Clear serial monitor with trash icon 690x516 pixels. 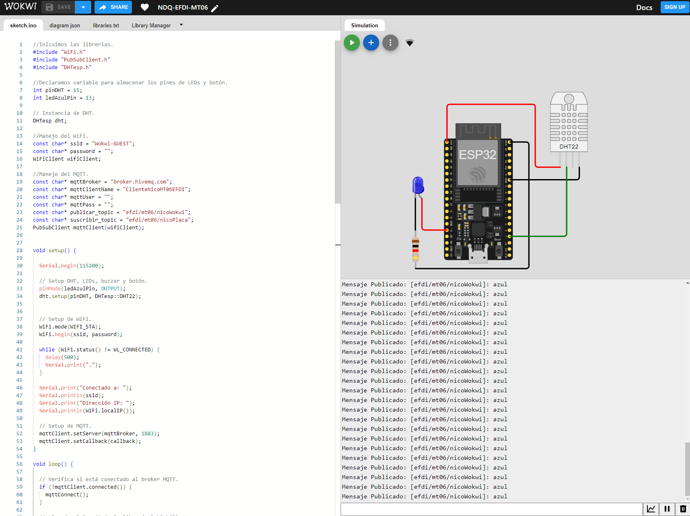point(683,509)
